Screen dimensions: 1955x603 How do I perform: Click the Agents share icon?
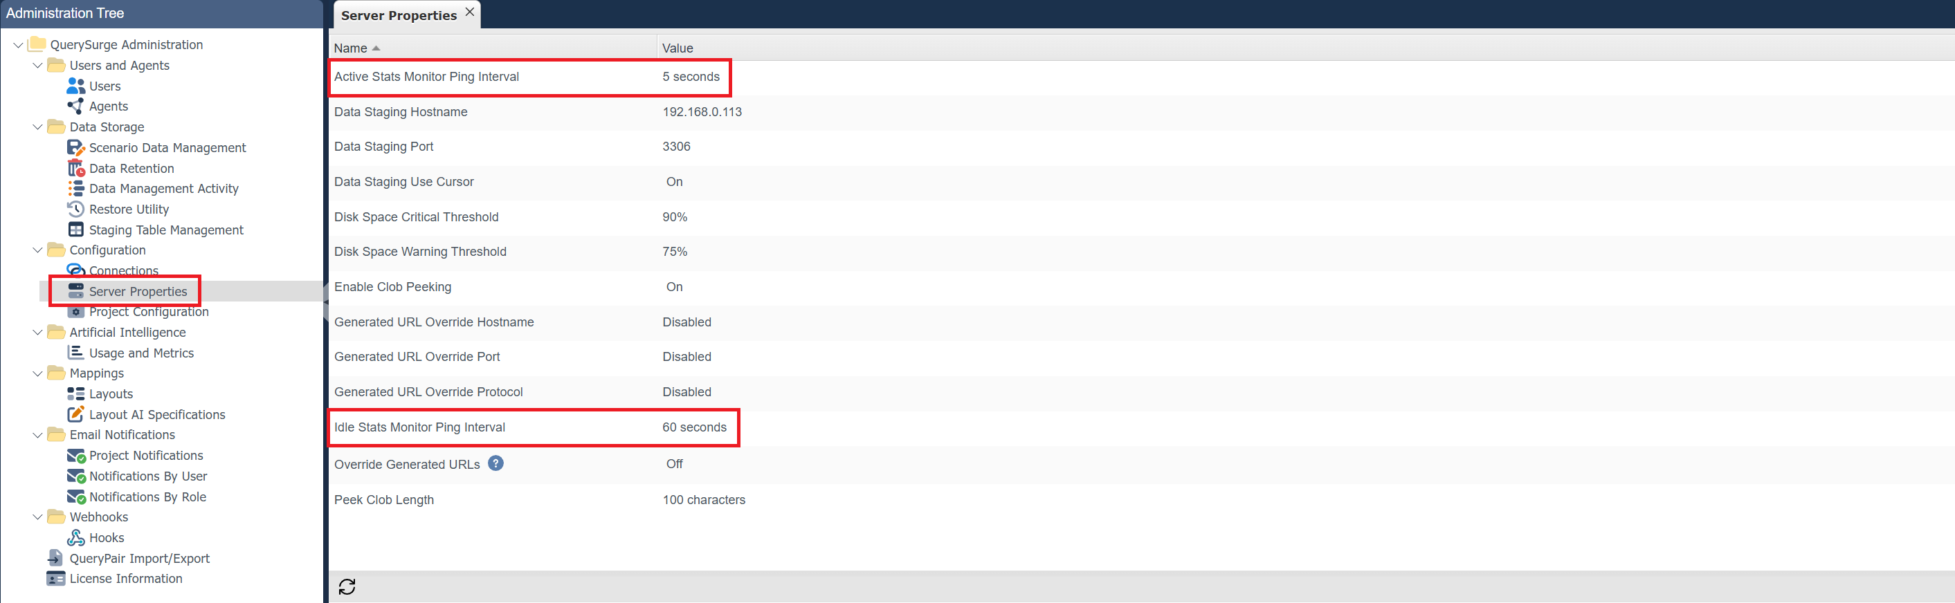tap(76, 106)
